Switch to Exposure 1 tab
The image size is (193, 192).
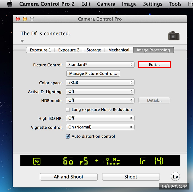pos(40,50)
